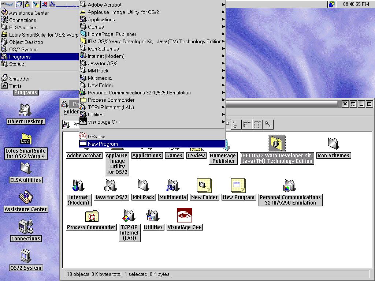Click HomePage Publisher label in Programs window
This screenshot has width=375, height=281.
click(x=223, y=158)
